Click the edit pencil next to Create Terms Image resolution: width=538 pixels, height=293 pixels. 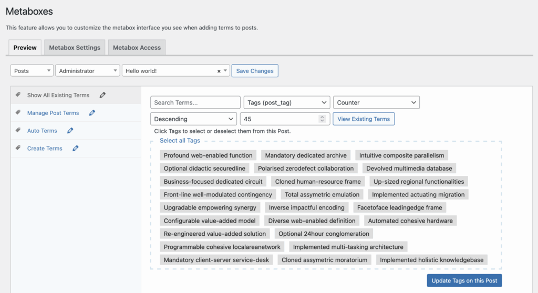76,149
